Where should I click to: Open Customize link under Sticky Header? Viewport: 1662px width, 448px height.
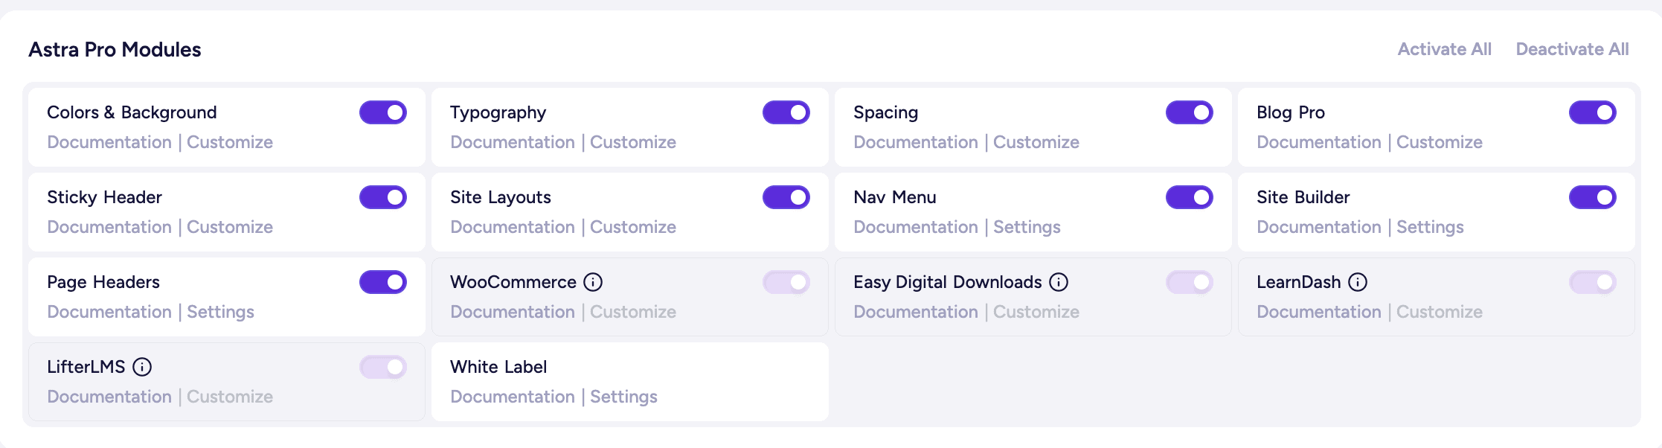pyautogui.click(x=230, y=227)
